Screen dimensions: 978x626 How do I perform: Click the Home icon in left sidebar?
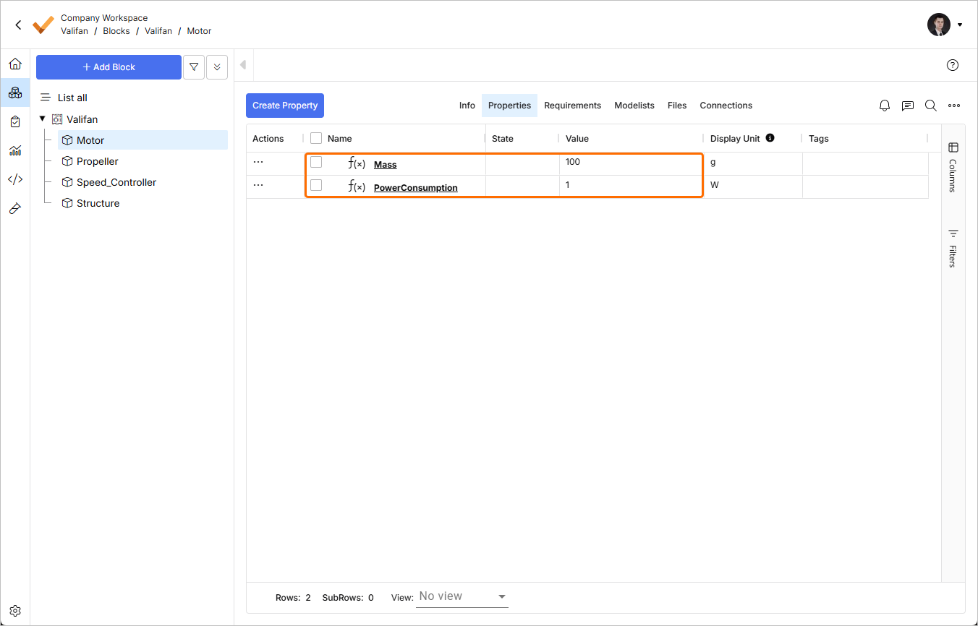pos(15,64)
